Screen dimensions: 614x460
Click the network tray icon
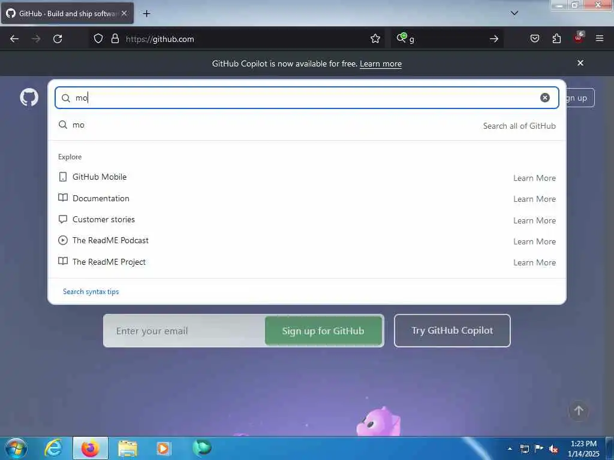(525, 449)
